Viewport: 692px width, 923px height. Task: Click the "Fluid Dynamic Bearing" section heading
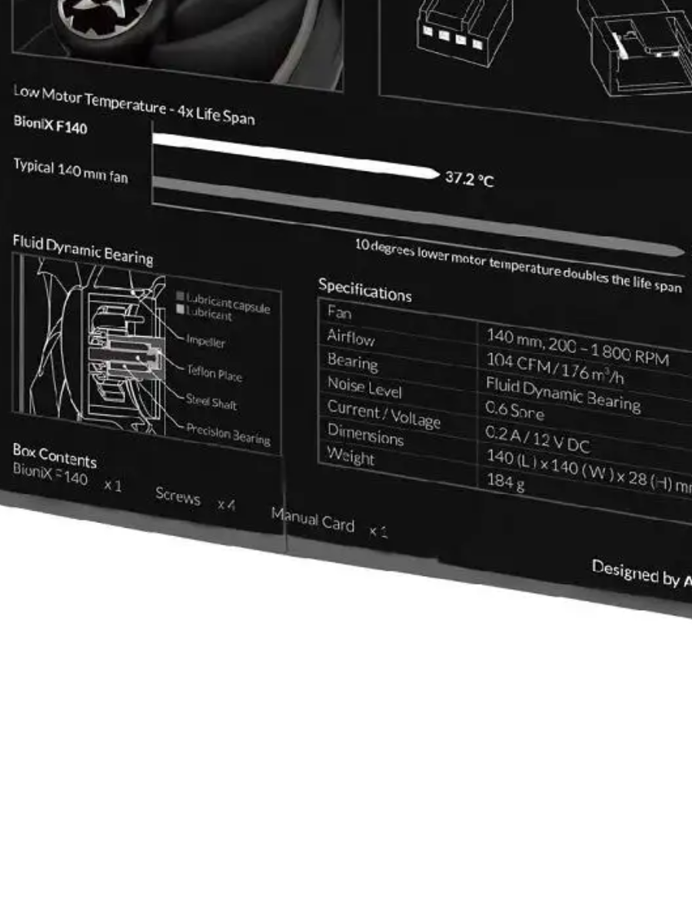[x=83, y=250]
